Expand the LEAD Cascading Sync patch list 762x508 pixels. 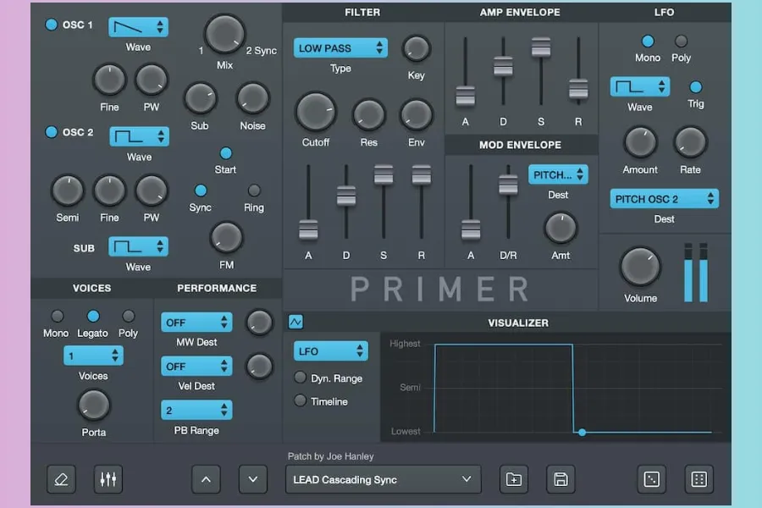tap(383, 479)
